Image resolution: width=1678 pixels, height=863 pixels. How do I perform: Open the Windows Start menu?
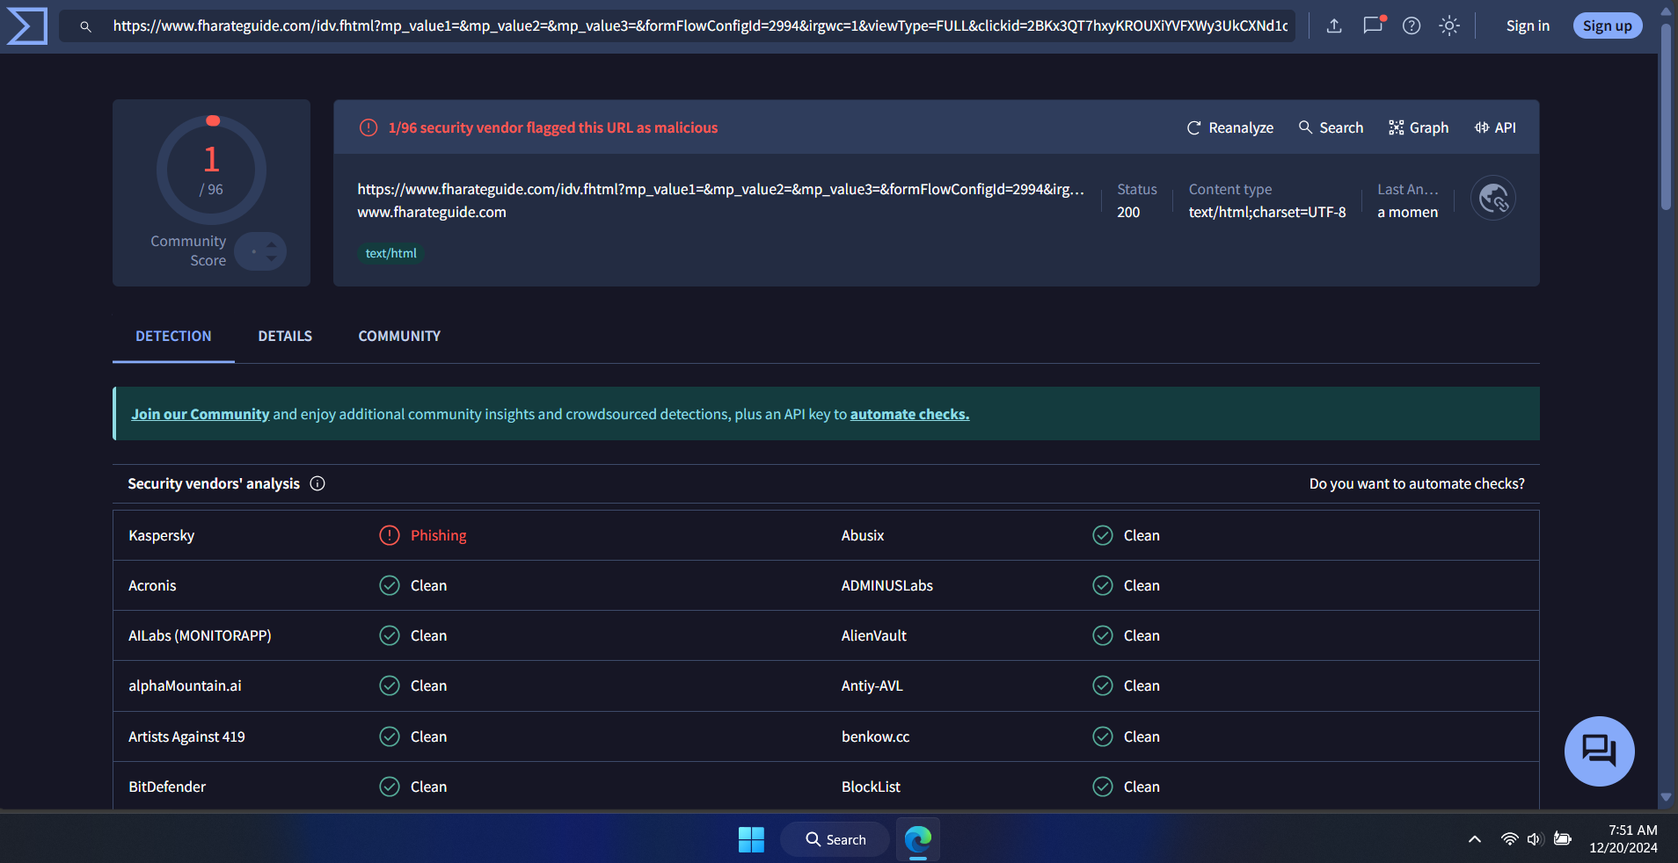pos(751,839)
